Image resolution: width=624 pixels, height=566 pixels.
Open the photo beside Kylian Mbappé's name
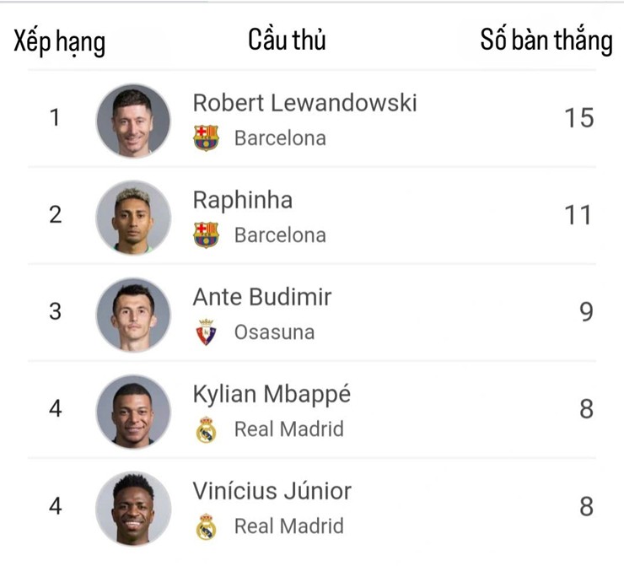coord(133,412)
